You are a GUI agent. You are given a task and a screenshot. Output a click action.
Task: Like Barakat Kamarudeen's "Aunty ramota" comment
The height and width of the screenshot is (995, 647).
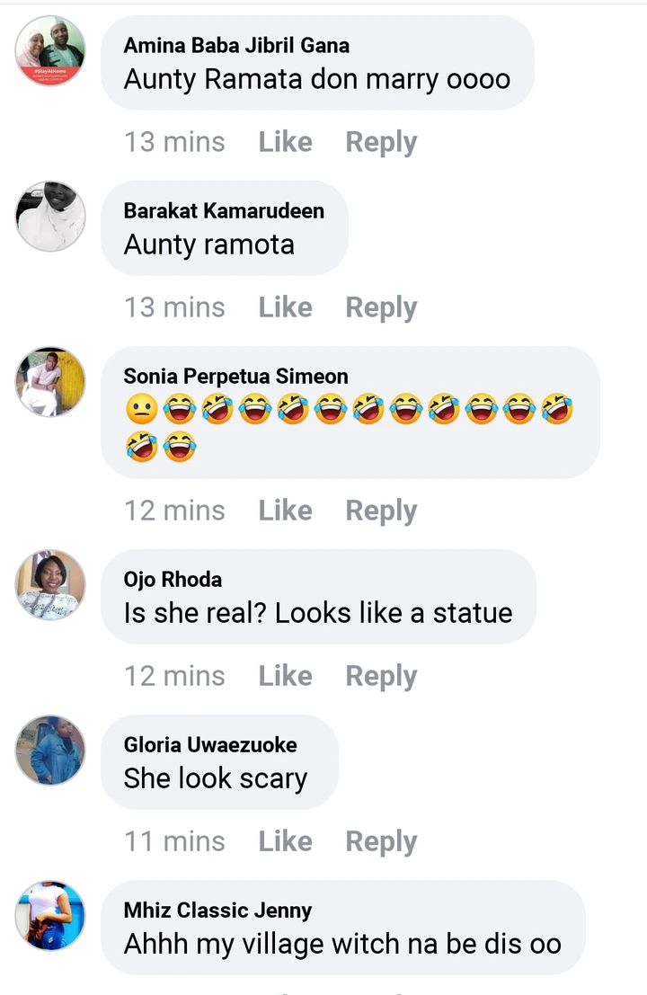[285, 307]
